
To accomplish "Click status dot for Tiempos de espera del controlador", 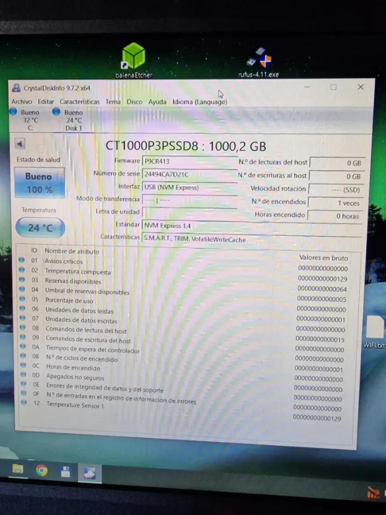I will tap(23, 346).
